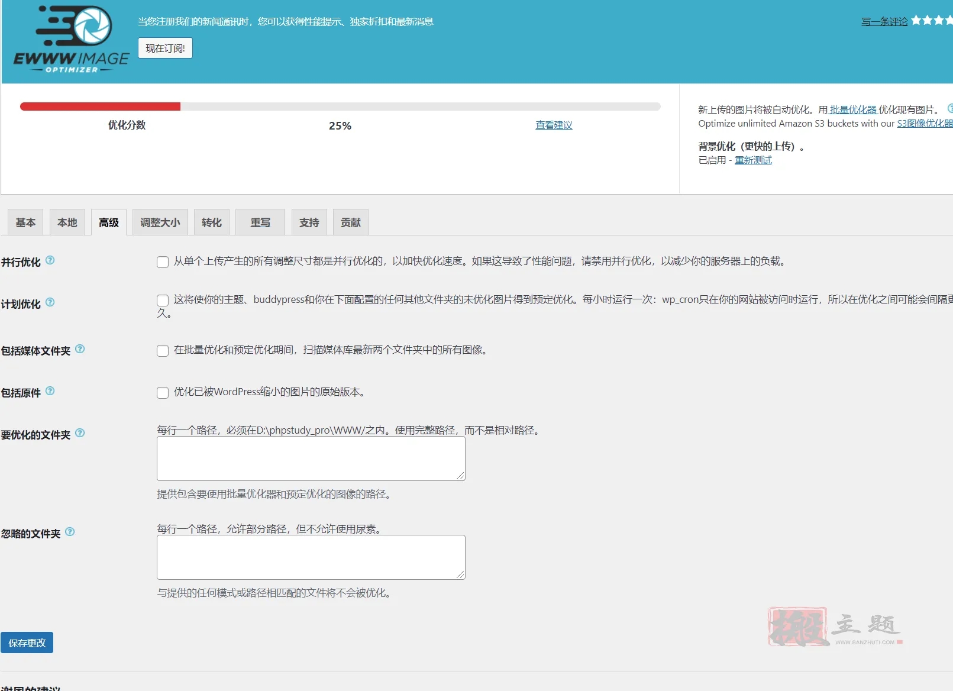This screenshot has width=953, height=691.
Task: Open the 贡献 tab
Action: coord(351,222)
